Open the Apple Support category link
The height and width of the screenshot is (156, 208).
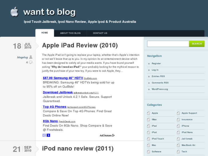pos(189,113)
